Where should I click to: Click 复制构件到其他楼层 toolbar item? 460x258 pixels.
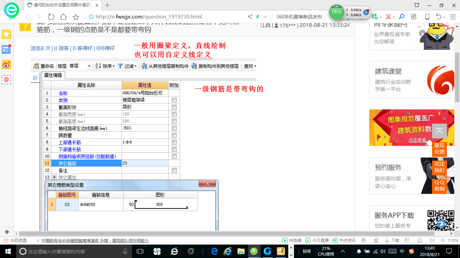coord(215,66)
